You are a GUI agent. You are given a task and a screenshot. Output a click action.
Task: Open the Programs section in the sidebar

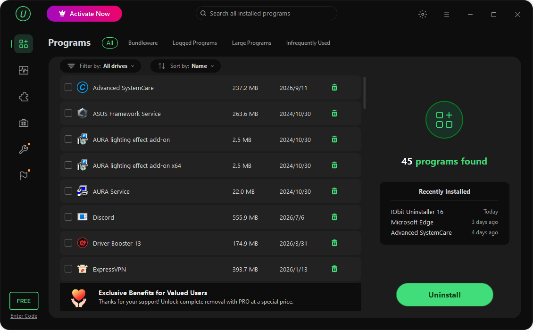coord(24,43)
